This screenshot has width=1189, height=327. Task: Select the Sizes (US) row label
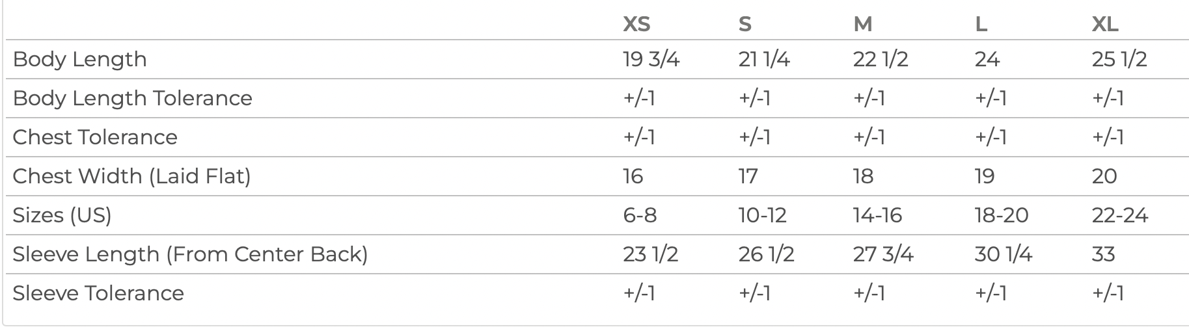point(62,215)
